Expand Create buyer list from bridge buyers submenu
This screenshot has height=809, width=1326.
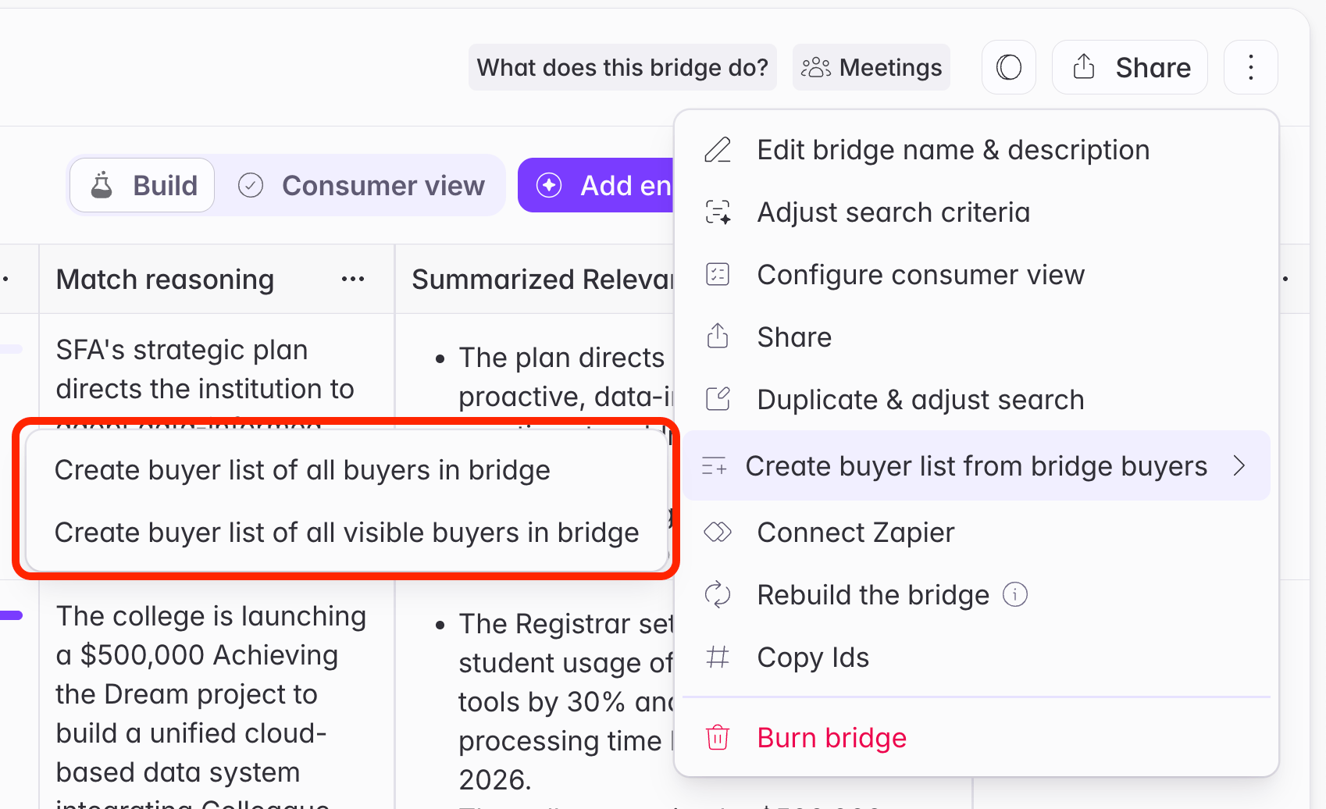pos(978,466)
